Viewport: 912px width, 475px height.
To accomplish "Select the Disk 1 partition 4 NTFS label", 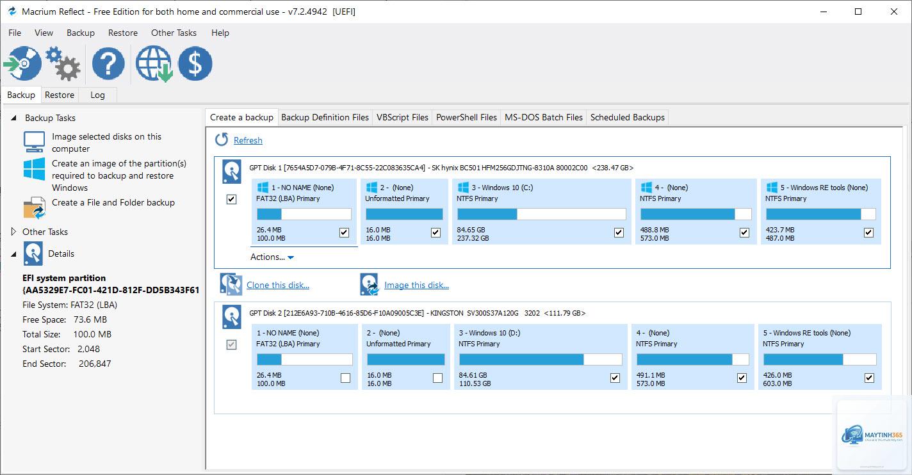I will (660, 198).
